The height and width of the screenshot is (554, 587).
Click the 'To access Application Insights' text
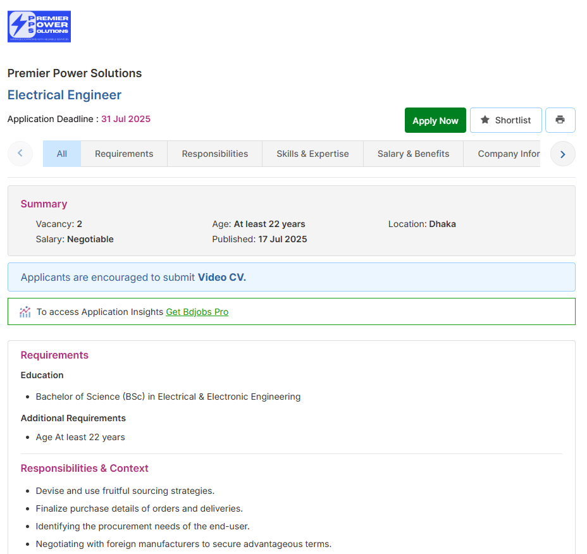tap(100, 312)
